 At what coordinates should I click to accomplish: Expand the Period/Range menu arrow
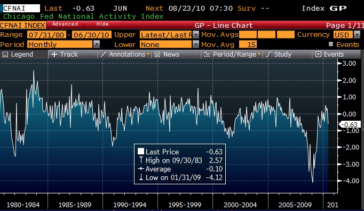(x=259, y=54)
